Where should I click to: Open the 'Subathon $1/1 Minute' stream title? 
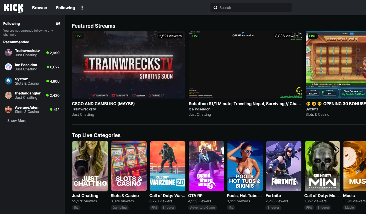coord(245,104)
